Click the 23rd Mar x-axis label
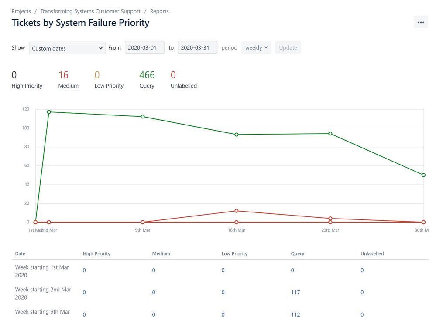This screenshot has height=317, width=436. point(330,230)
